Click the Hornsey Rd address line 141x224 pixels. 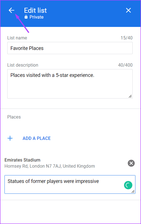click(50, 166)
